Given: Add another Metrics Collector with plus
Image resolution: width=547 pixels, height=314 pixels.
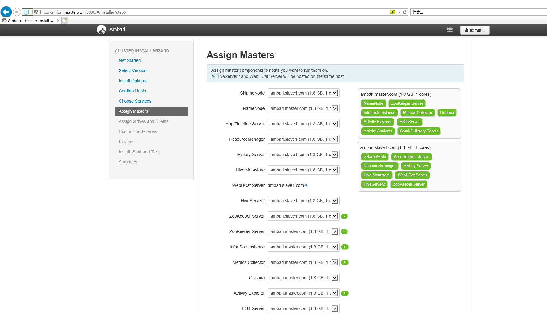Looking at the screenshot, I should click(345, 262).
